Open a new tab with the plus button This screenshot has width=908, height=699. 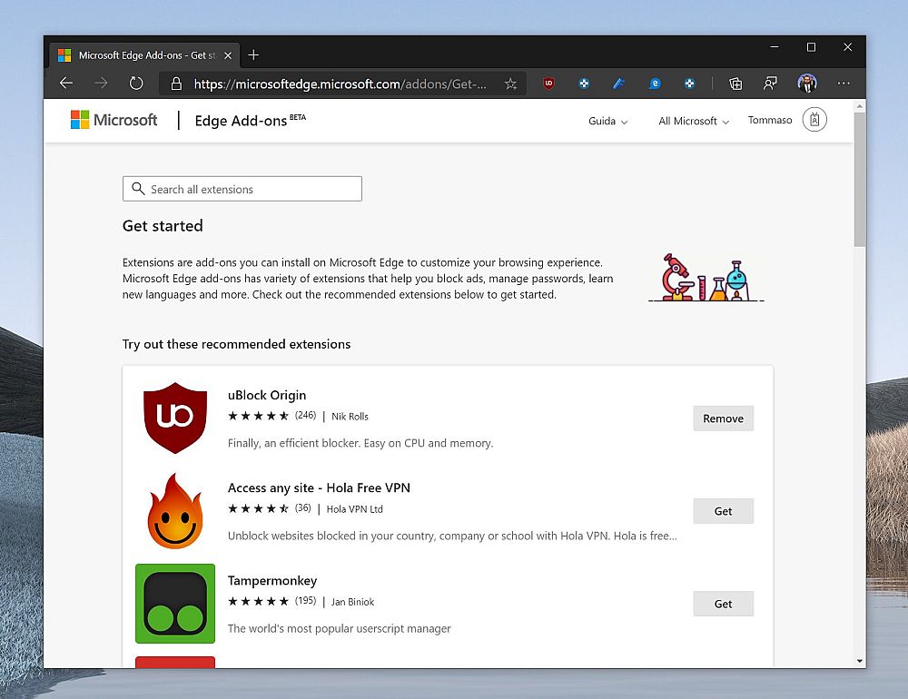[x=253, y=55]
